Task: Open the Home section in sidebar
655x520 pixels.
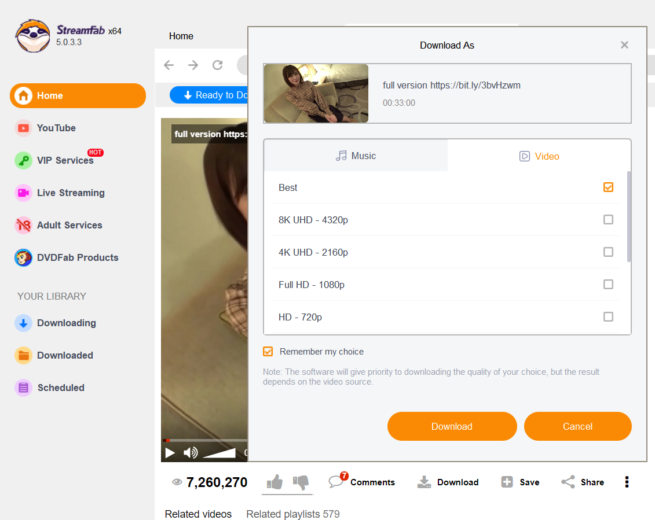Action: (78, 95)
